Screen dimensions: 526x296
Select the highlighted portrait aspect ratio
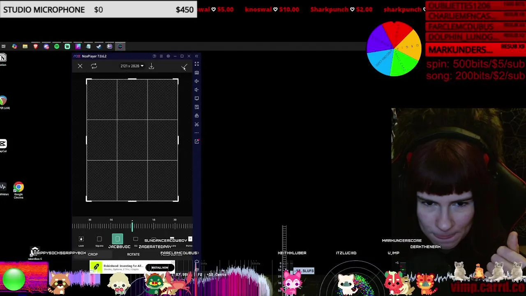point(118,239)
